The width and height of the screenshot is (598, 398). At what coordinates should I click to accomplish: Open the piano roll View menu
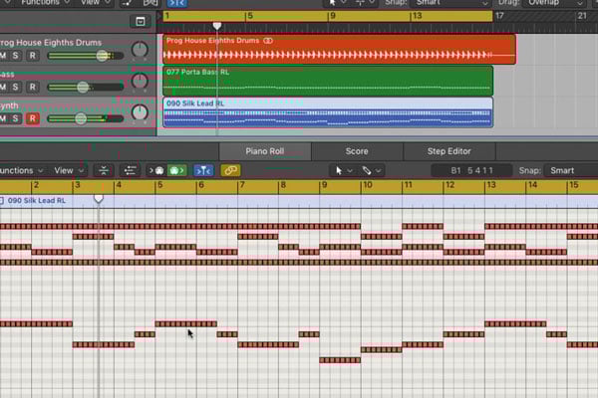[x=67, y=170]
